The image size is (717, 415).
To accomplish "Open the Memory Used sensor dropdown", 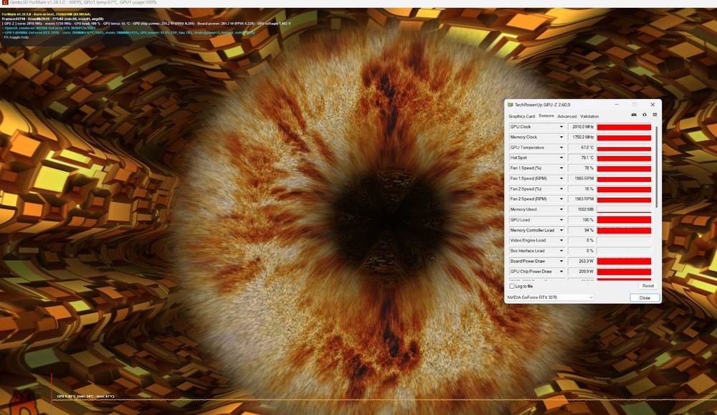I will coord(561,209).
